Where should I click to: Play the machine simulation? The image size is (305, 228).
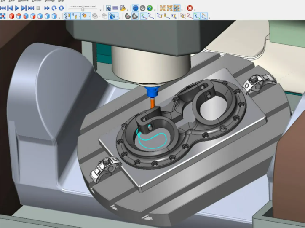[x=17, y=8]
